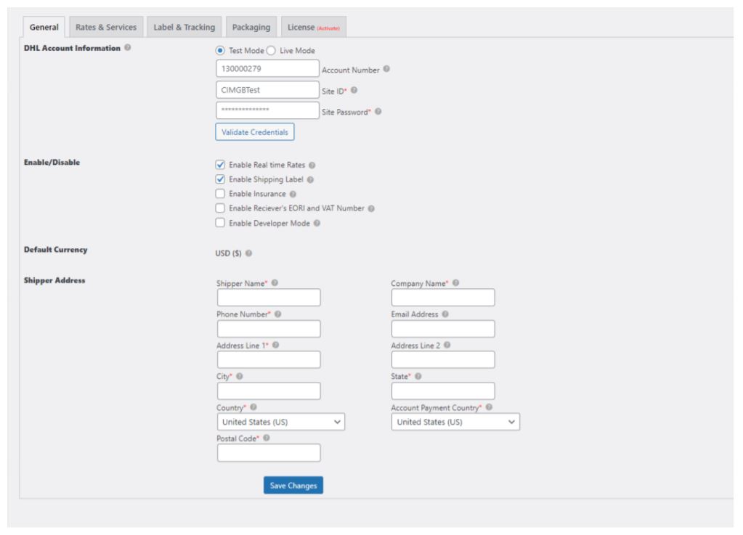Click help icon beside USD ($) currency
The height and width of the screenshot is (535, 743).
[x=249, y=253]
